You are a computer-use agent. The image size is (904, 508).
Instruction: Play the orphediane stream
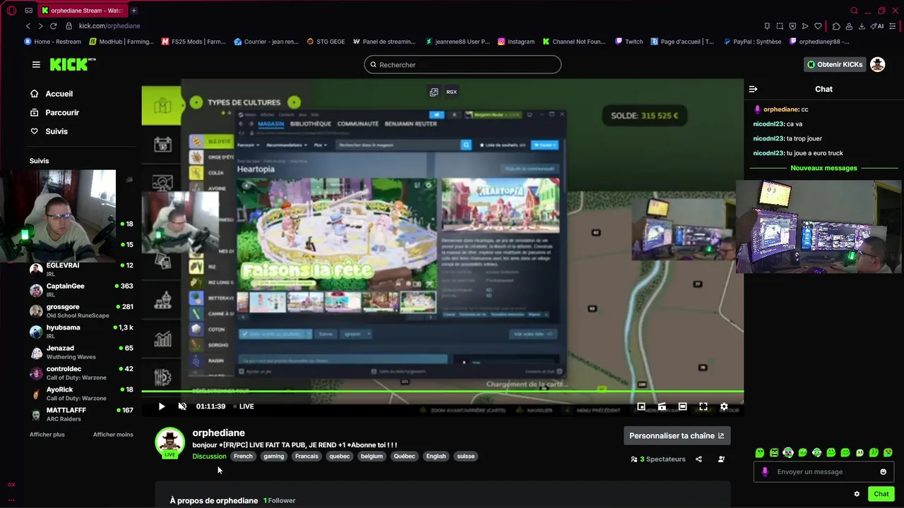(161, 406)
